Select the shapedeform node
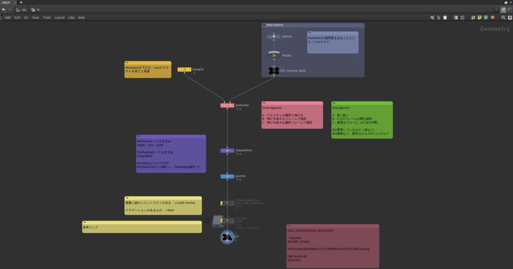Screen dimensions: 513x269 click(227, 151)
